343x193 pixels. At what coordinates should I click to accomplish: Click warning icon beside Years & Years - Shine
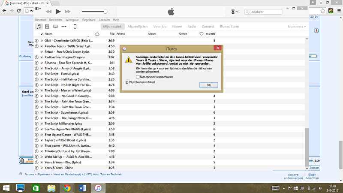pos(36,168)
